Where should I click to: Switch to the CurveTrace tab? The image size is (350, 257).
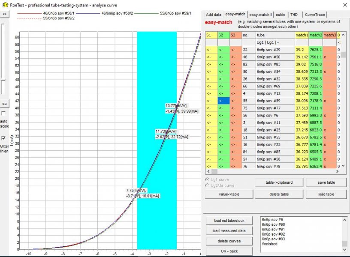pyautogui.click(x=317, y=14)
